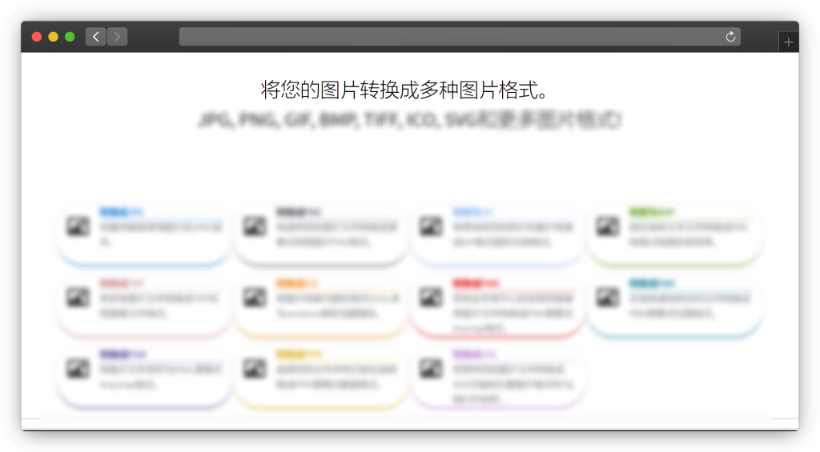Open a new tab with the plus button

pyautogui.click(x=788, y=42)
